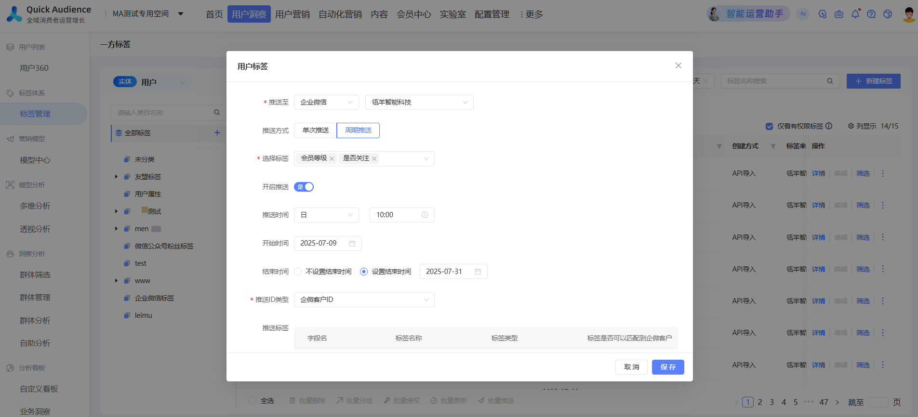
Task: Close the 用户标签 dialog
Action: 678,65
